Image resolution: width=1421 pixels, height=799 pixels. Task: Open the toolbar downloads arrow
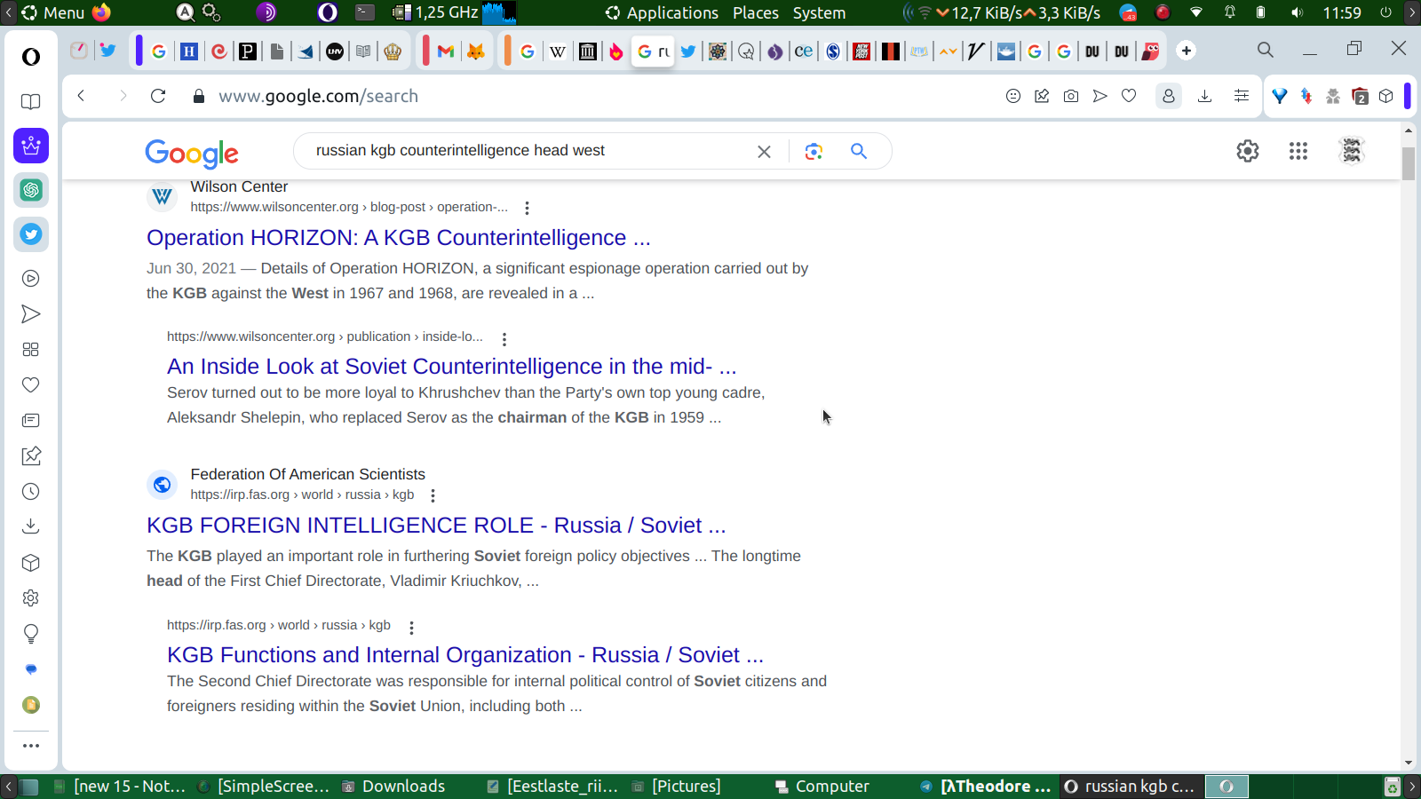(x=1205, y=96)
